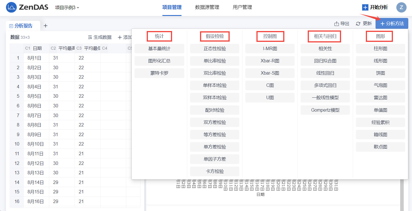Open the U图 control chart
Screen dimensions: 412x211
[x=270, y=98]
